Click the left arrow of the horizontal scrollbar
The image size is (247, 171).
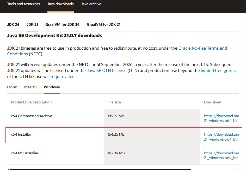(x=8, y=169)
